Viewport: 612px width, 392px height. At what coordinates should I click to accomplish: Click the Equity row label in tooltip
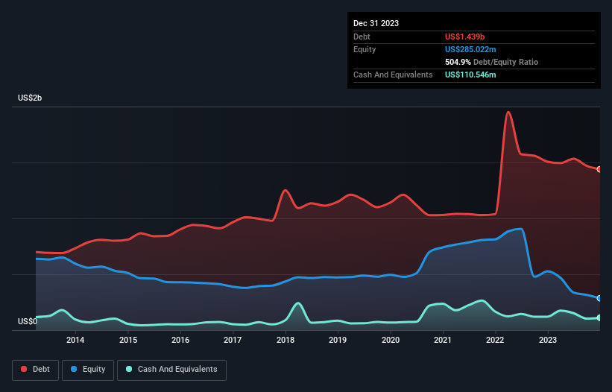[x=365, y=49]
